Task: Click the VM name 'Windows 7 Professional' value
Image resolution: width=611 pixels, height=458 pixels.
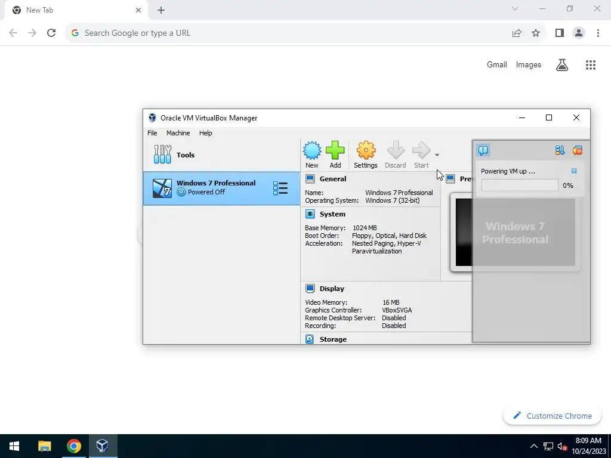Action: point(399,193)
